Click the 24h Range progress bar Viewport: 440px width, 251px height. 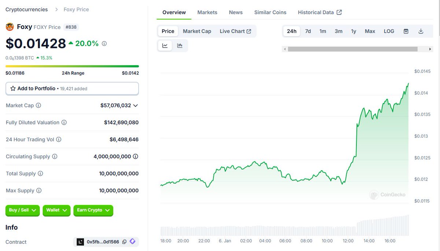point(72,66)
